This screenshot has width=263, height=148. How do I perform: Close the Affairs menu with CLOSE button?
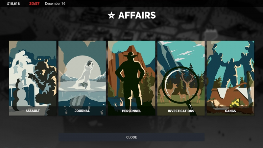(131, 137)
